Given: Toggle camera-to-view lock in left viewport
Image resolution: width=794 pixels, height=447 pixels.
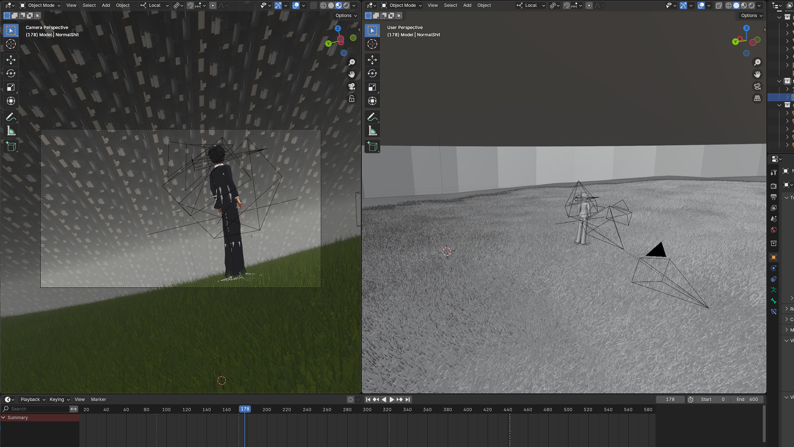Looking at the screenshot, I should point(352,99).
